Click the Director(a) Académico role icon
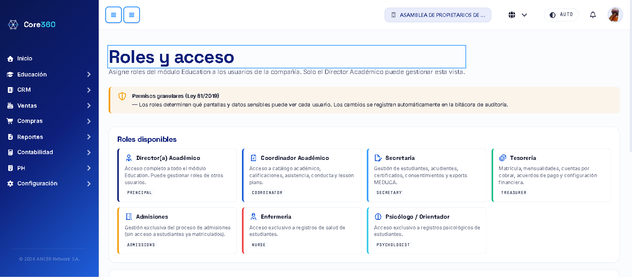Image resolution: width=632 pixels, height=277 pixels. (x=129, y=158)
